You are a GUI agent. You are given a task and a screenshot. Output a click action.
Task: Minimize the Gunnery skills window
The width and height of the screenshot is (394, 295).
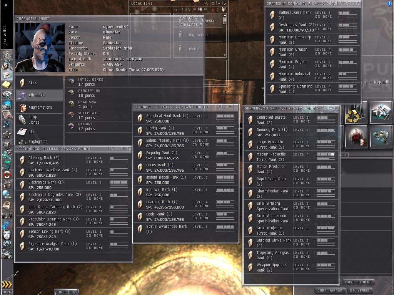tap(331, 108)
